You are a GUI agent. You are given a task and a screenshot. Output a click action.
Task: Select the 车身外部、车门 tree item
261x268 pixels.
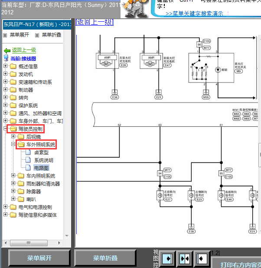coord(41,121)
